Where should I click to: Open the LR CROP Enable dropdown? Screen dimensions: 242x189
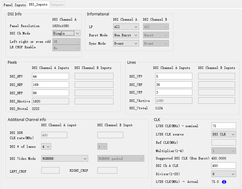coord(66,48)
